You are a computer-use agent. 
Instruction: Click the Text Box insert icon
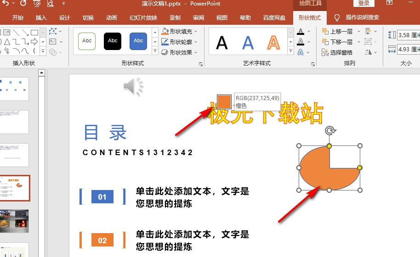click(x=53, y=42)
